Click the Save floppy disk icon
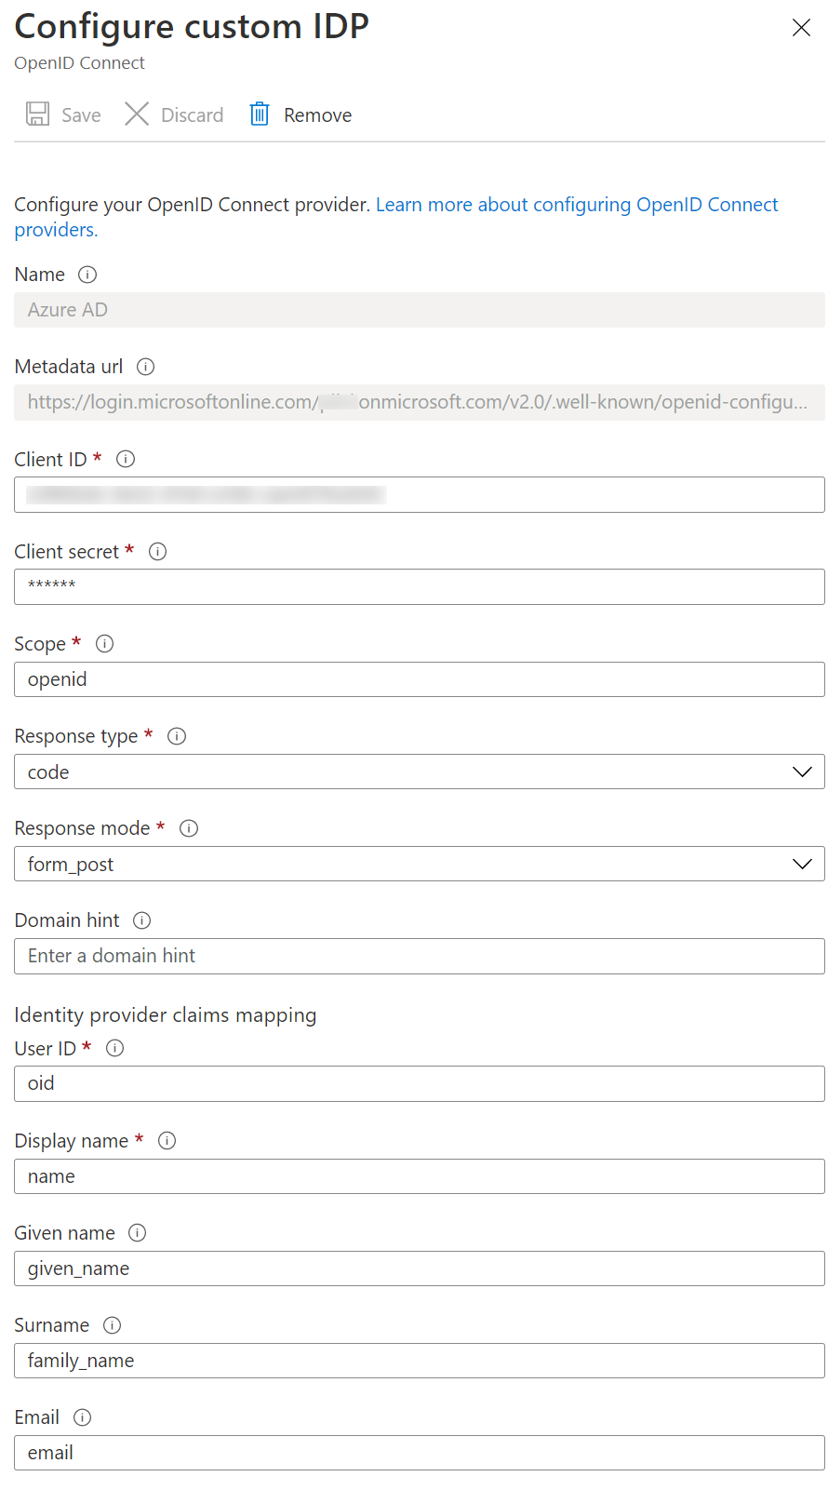The width and height of the screenshot is (828, 1490). point(37,114)
